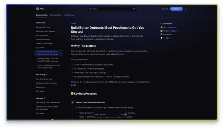
Task: Open Enrich a Dataset page
Action: pyautogui.click(x=42, y=35)
